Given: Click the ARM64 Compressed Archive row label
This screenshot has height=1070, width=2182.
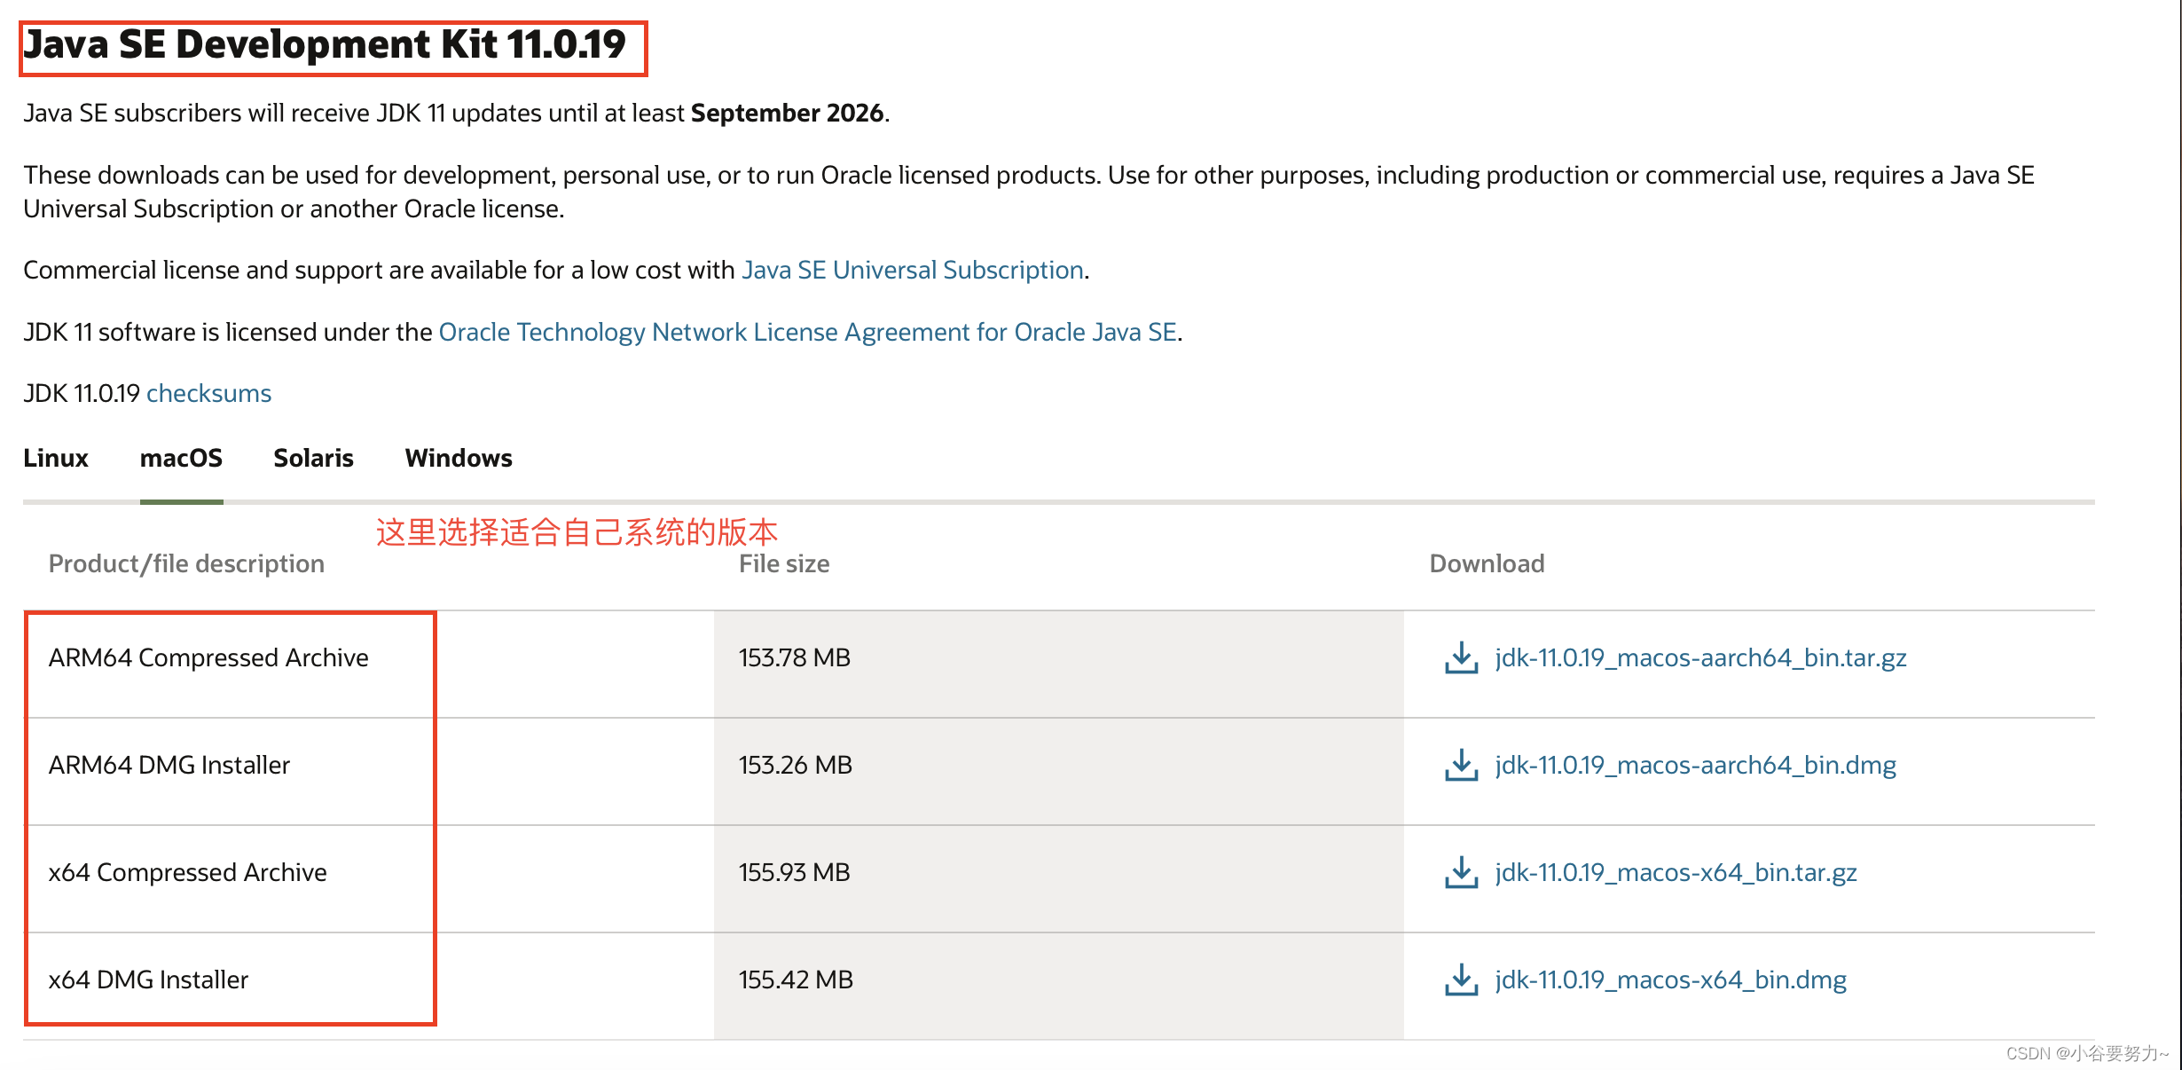Looking at the screenshot, I should coord(208,658).
